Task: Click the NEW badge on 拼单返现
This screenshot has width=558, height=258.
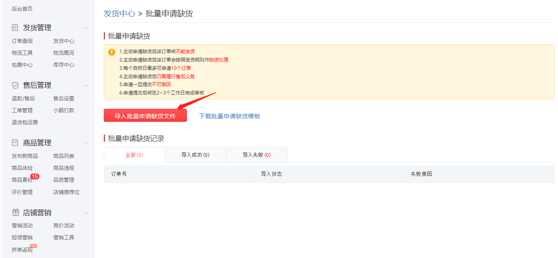Action: click(x=33, y=246)
